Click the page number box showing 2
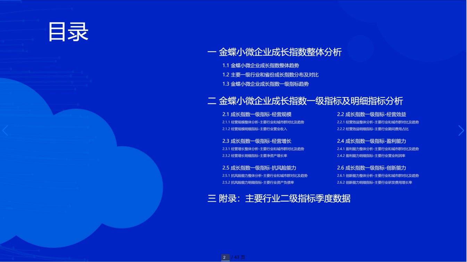Viewport: 467px width, 262px height. click(225, 257)
